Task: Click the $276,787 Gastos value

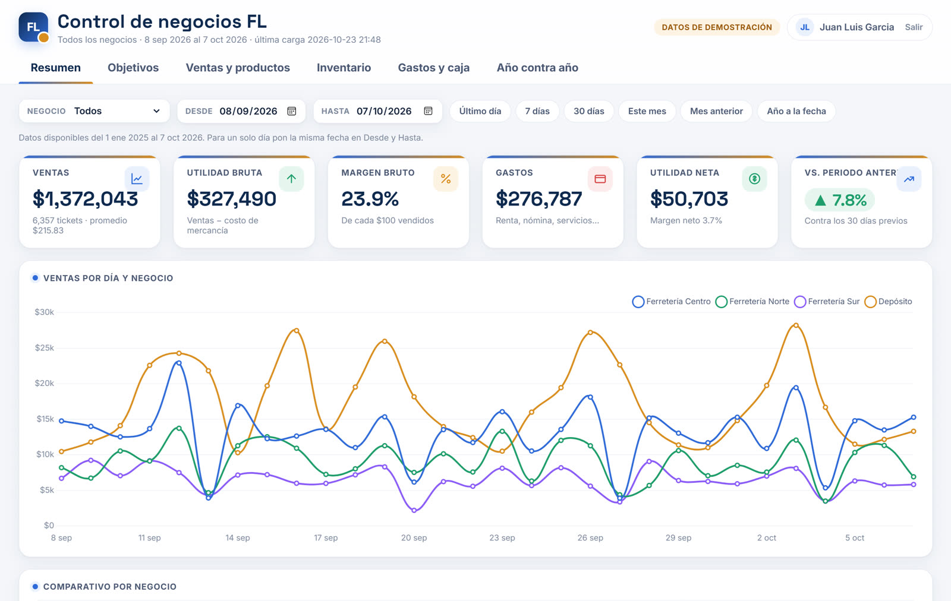Action: click(539, 199)
